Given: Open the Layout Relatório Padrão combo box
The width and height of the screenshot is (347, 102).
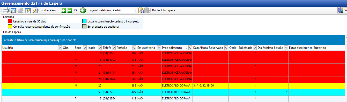Looking at the screenshot, I should coord(124,10).
